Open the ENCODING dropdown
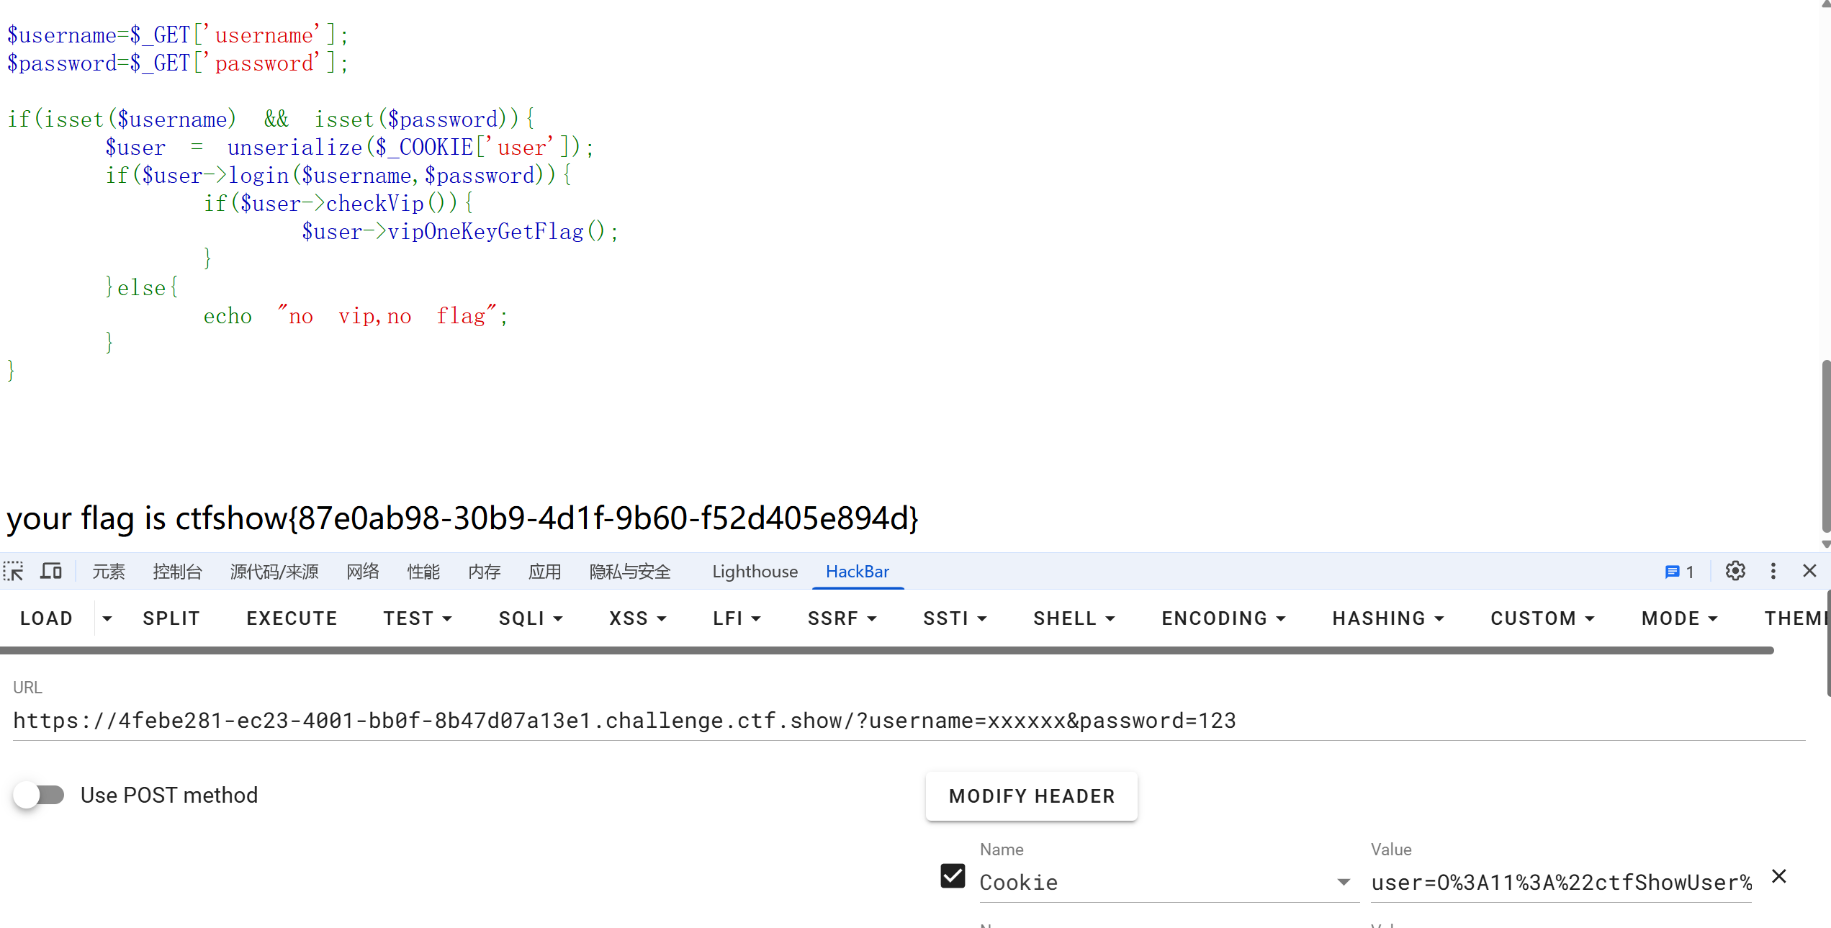1831x928 pixels. click(x=1223, y=618)
